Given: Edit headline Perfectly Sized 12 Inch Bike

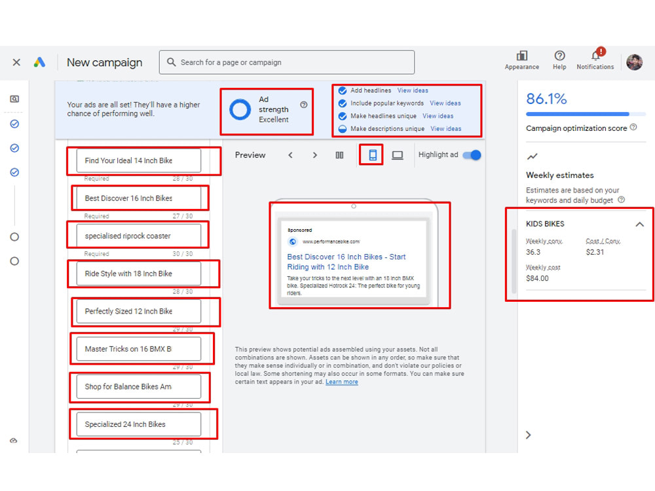Looking at the screenshot, I should coord(139,311).
